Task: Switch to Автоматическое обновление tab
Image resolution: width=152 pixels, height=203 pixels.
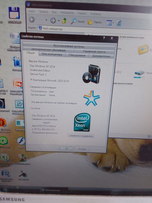Action: pyautogui.click(x=48, y=50)
